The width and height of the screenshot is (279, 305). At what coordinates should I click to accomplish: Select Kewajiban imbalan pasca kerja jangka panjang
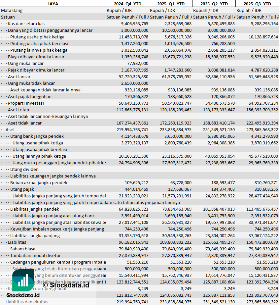(x=57, y=229)
